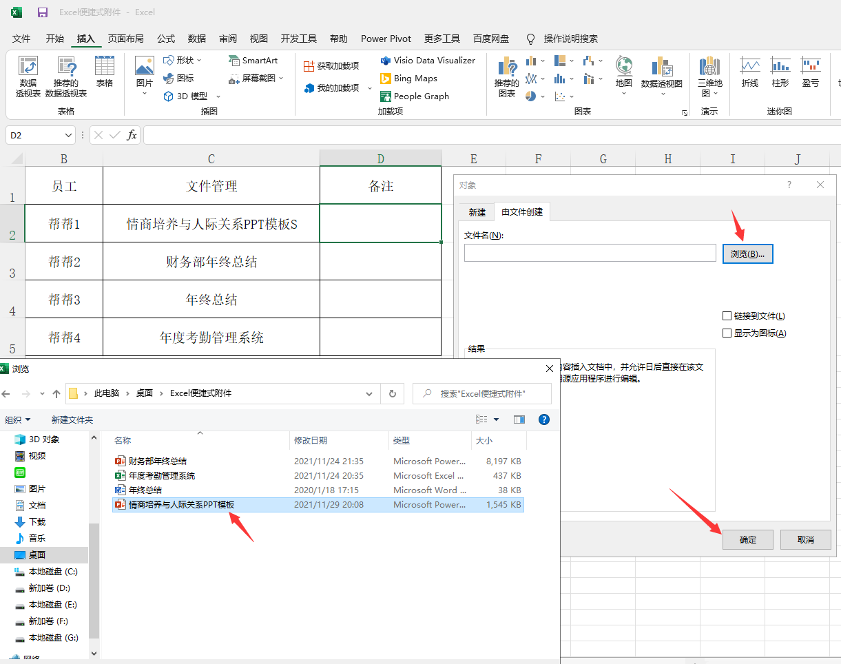This screenshot has width=841, height=664.
Task: Select the 情商培养与人际关系PPT模板 file
Action: point(319,505)
